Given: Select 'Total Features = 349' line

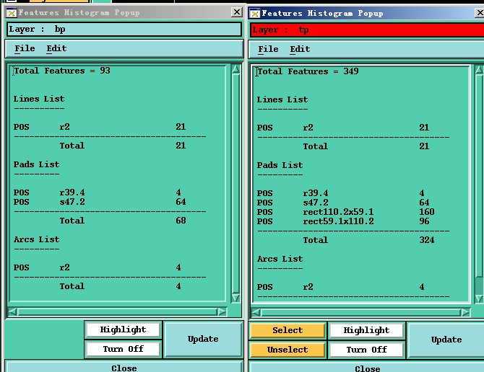Looking at the screenshot, I should tap(308, 71).
